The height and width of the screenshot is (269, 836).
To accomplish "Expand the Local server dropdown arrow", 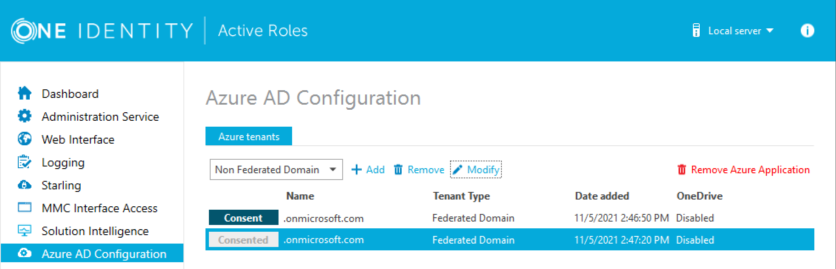I will (x=770, y=31).
